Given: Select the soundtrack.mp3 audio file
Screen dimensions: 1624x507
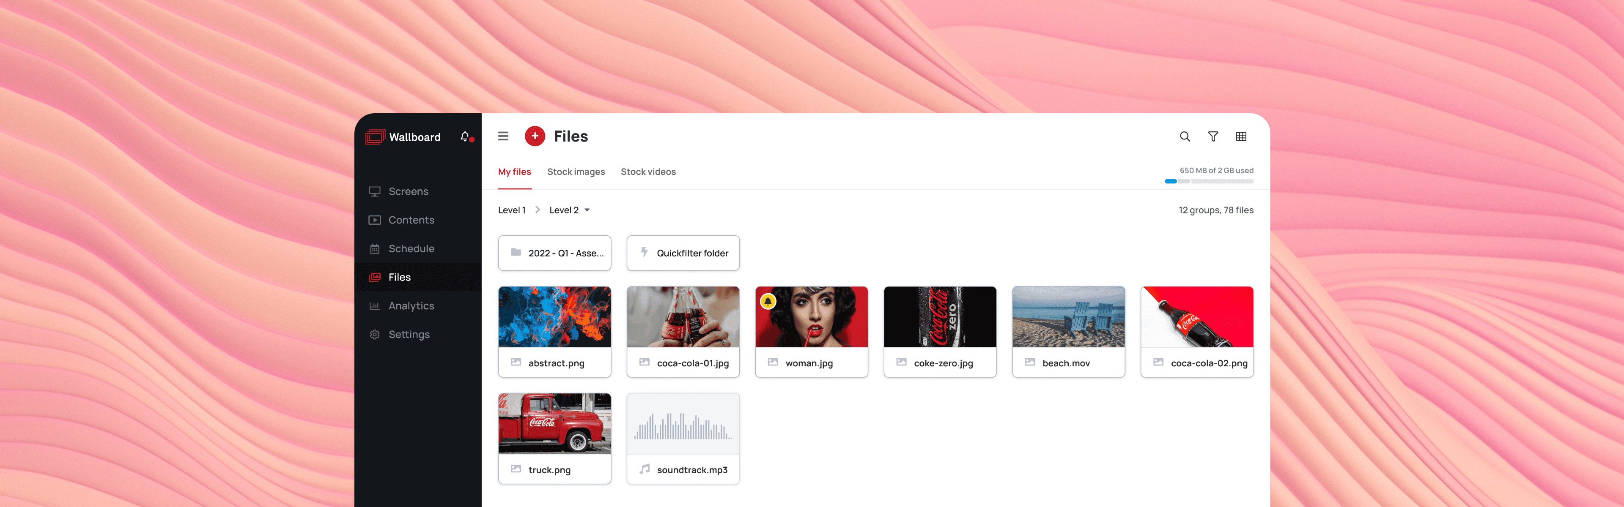Looking at the screenshot, I should coord(683,439).
